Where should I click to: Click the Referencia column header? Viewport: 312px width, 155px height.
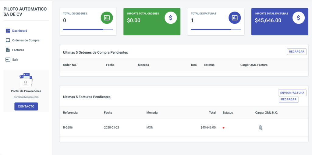click(x=70, y=113)
